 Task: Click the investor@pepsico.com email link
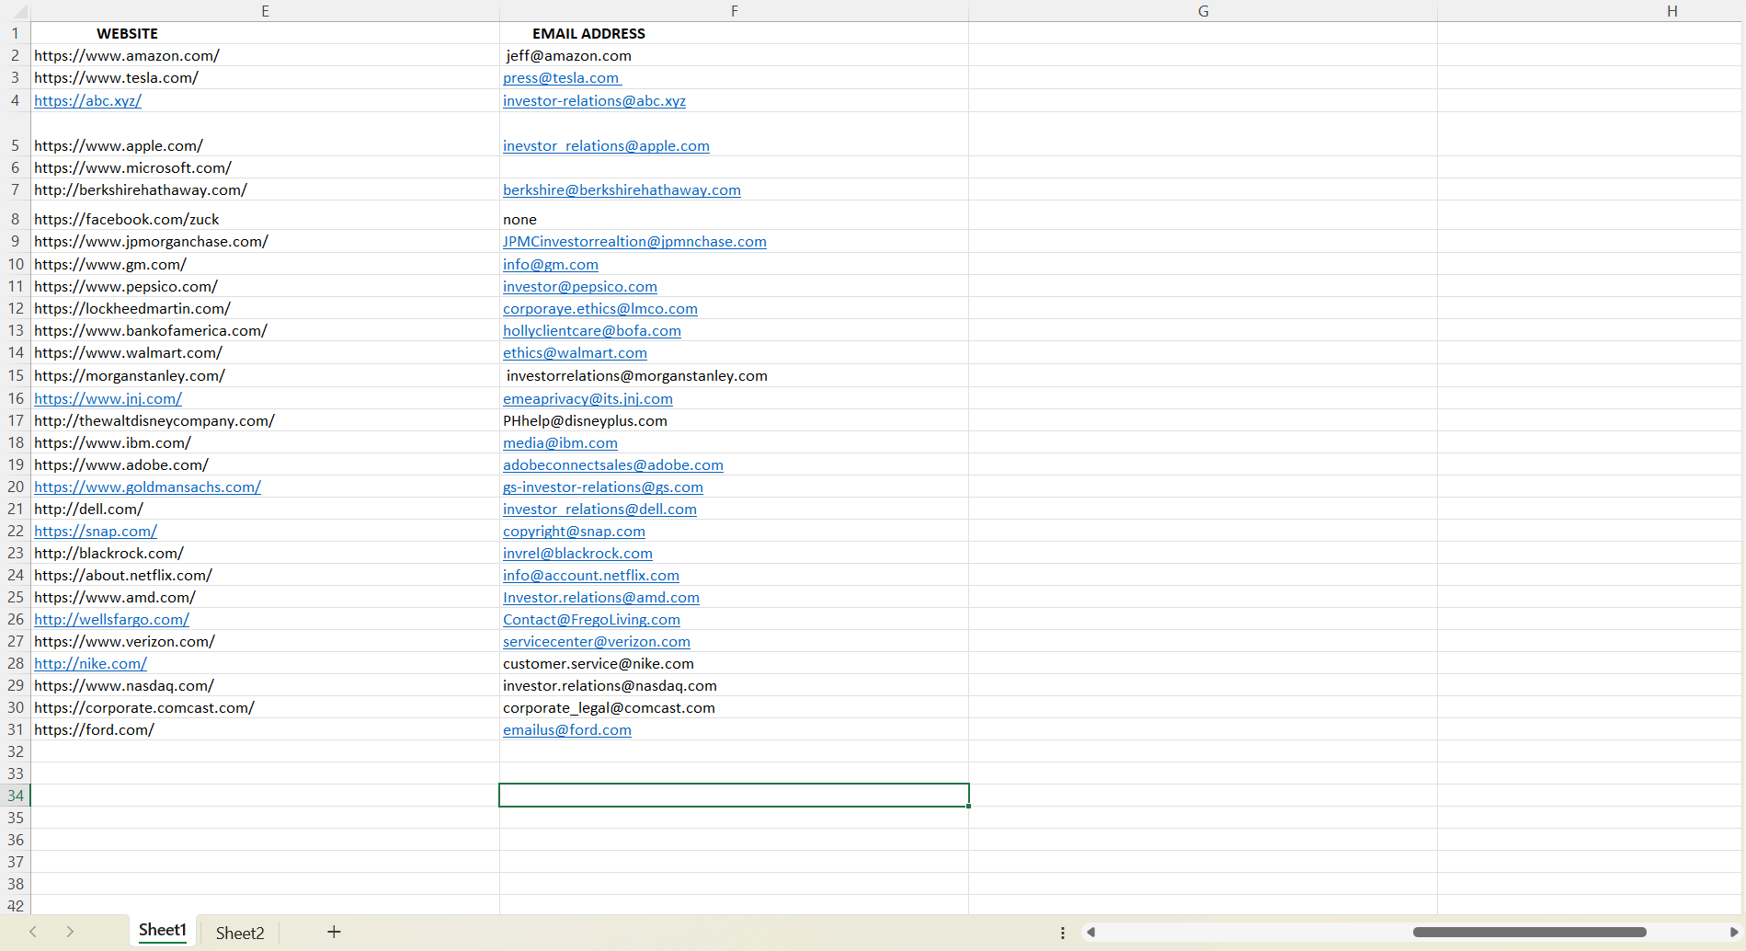click(579, 287)
